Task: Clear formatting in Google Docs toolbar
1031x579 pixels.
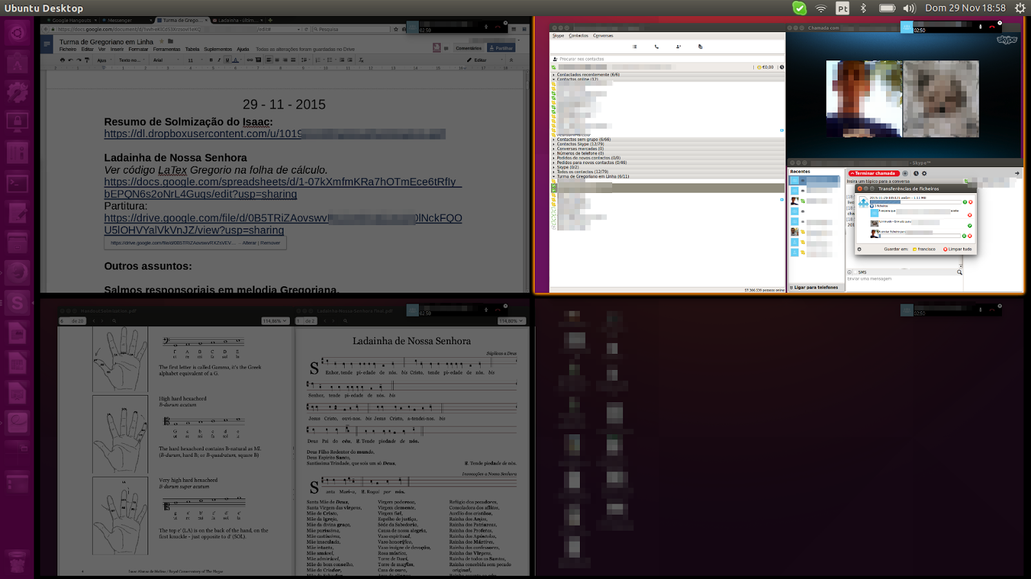Action: 361,60
